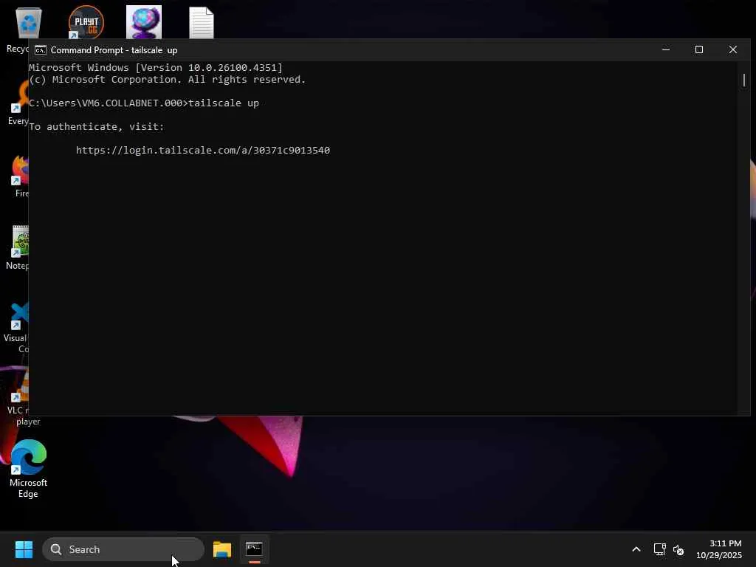
Task: Launch Microsoft Edge from the desktop
Action: pos(28,469)
